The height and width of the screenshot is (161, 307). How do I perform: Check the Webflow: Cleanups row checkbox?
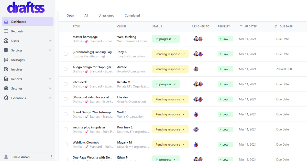click(66, 145)
